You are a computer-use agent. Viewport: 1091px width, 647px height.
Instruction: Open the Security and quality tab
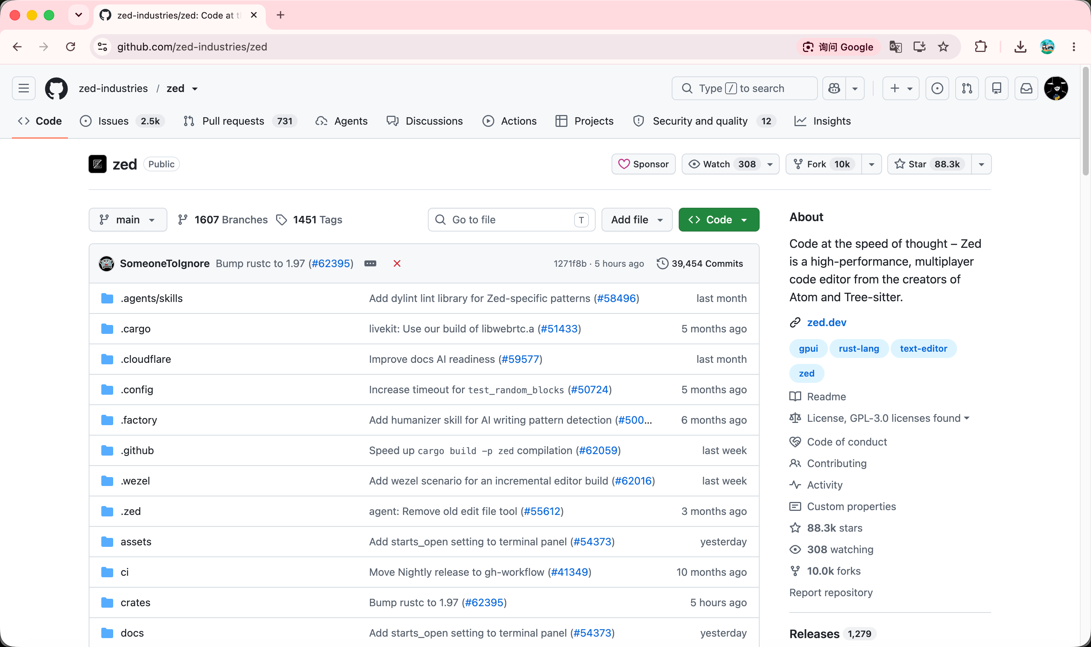click(704, 121)
